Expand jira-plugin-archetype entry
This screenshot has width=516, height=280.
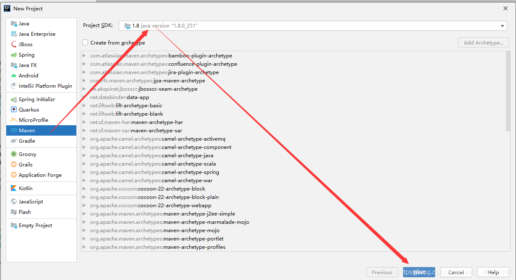pos(84,72)
